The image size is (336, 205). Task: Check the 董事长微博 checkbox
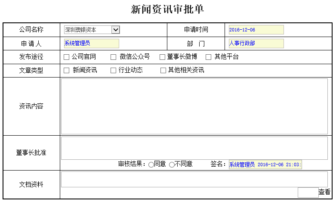pos(163,57)
